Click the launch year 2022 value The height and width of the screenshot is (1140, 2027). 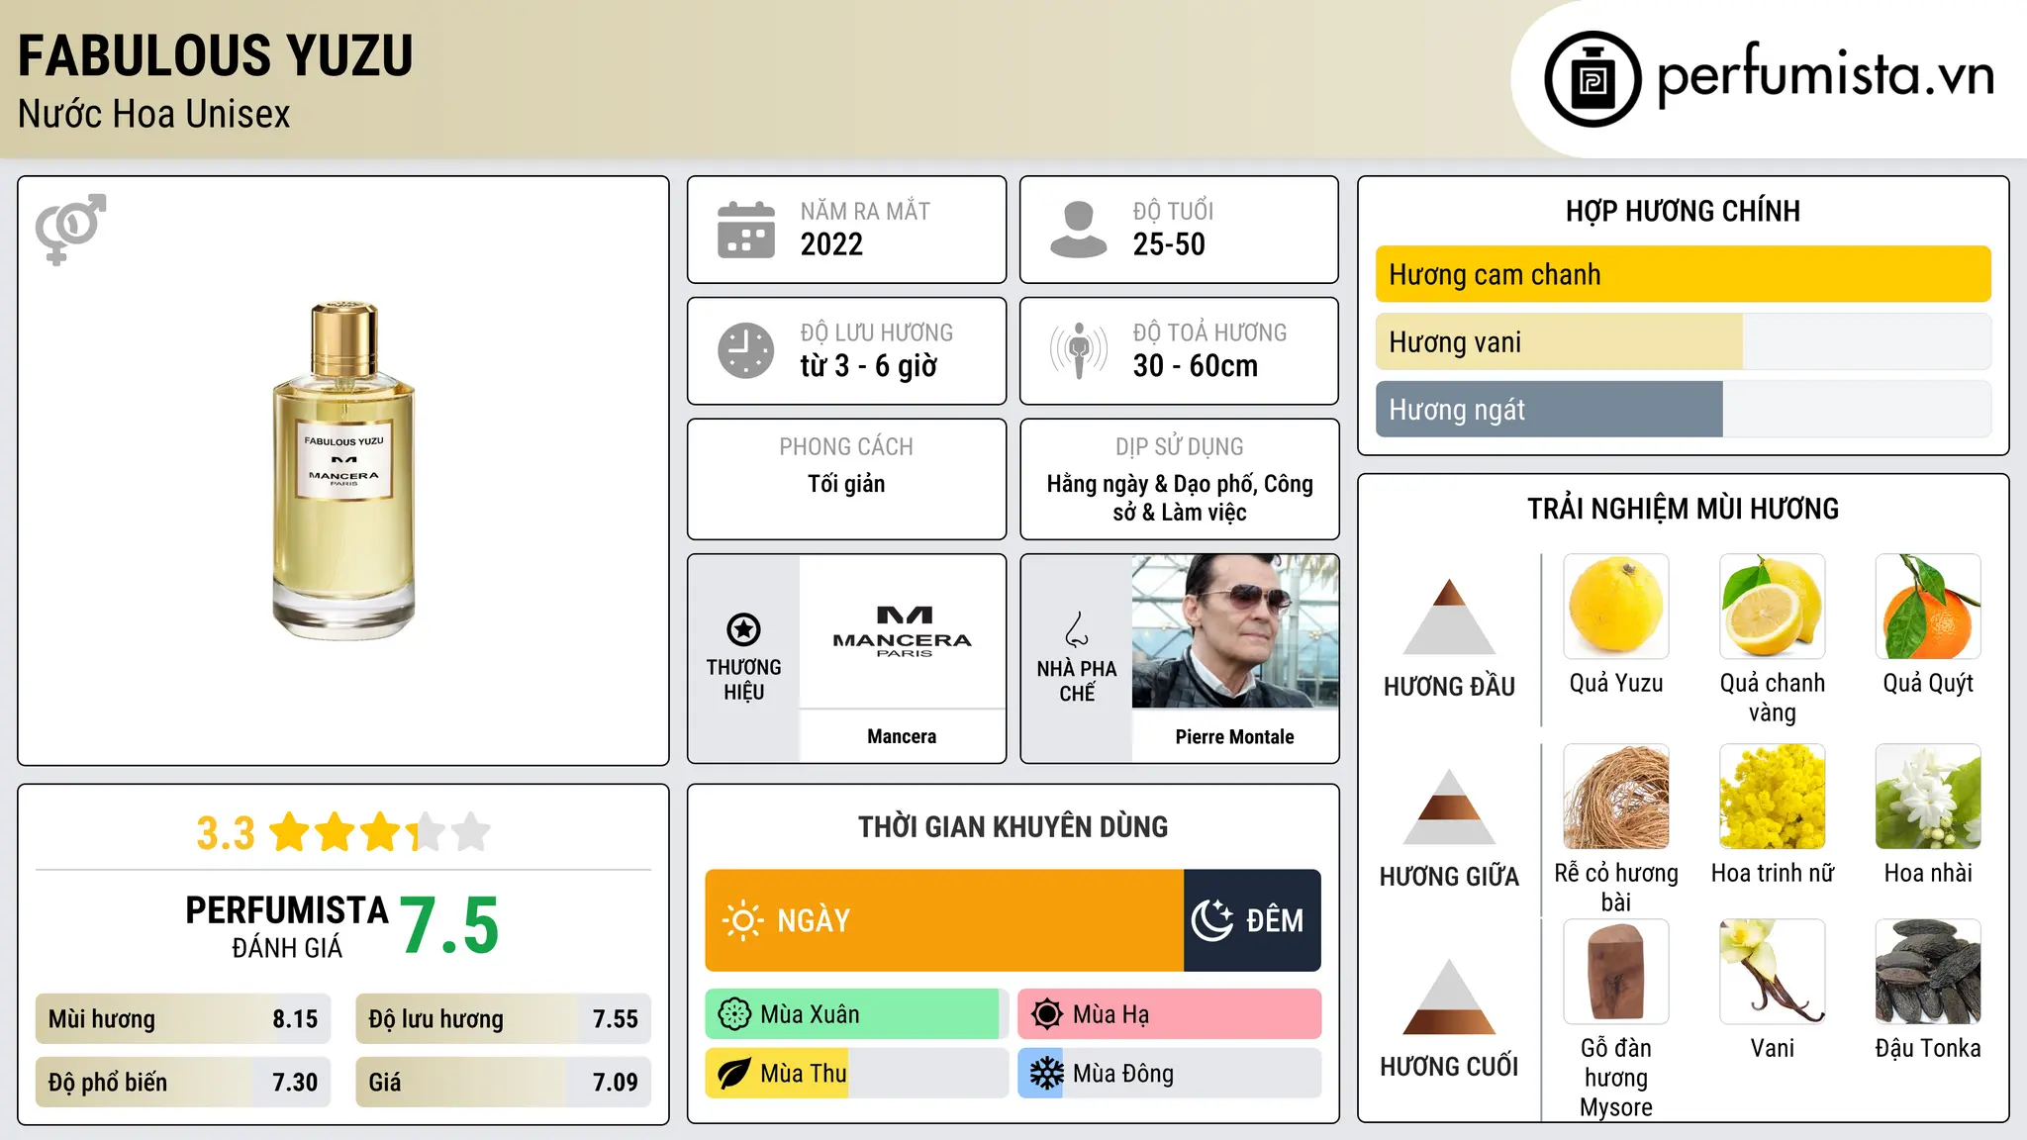pyautogui.click(x=831, y=244)
